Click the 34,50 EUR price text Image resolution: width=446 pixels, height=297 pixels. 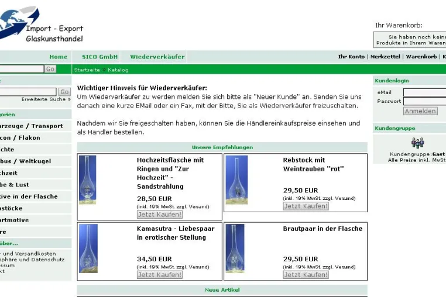tap(155, 259)
